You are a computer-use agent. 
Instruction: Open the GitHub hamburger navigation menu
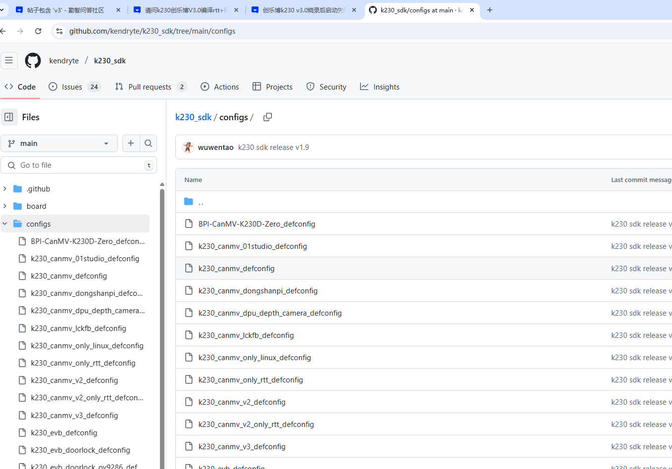tap(9, 60)
